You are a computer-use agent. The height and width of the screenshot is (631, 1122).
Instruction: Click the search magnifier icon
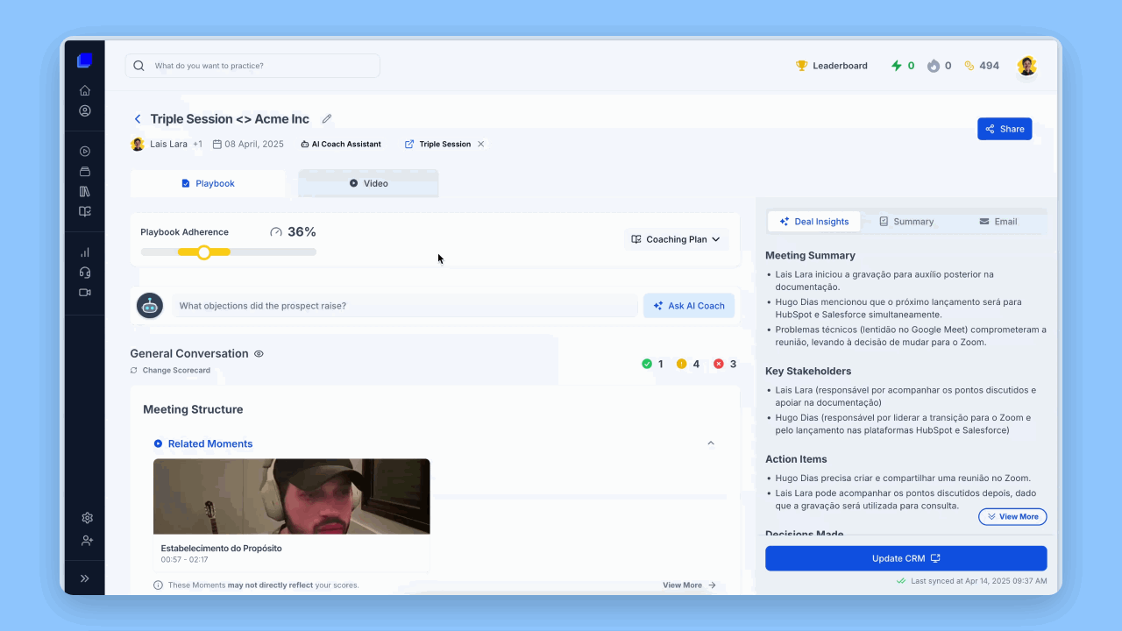click(139, 66)
